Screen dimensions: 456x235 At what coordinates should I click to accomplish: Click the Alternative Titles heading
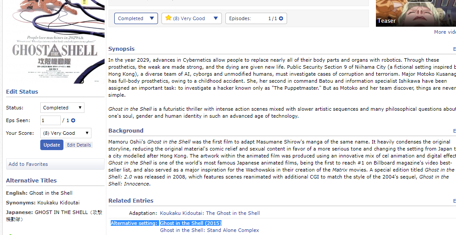coord(32,181)
